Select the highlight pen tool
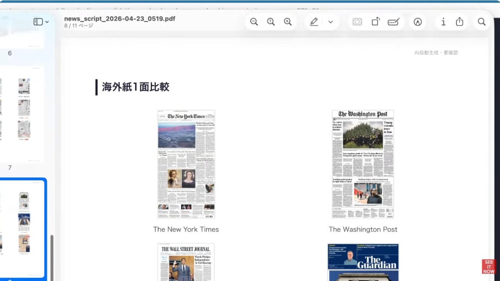Screen dimensions: 500x281 pos(314,22)
